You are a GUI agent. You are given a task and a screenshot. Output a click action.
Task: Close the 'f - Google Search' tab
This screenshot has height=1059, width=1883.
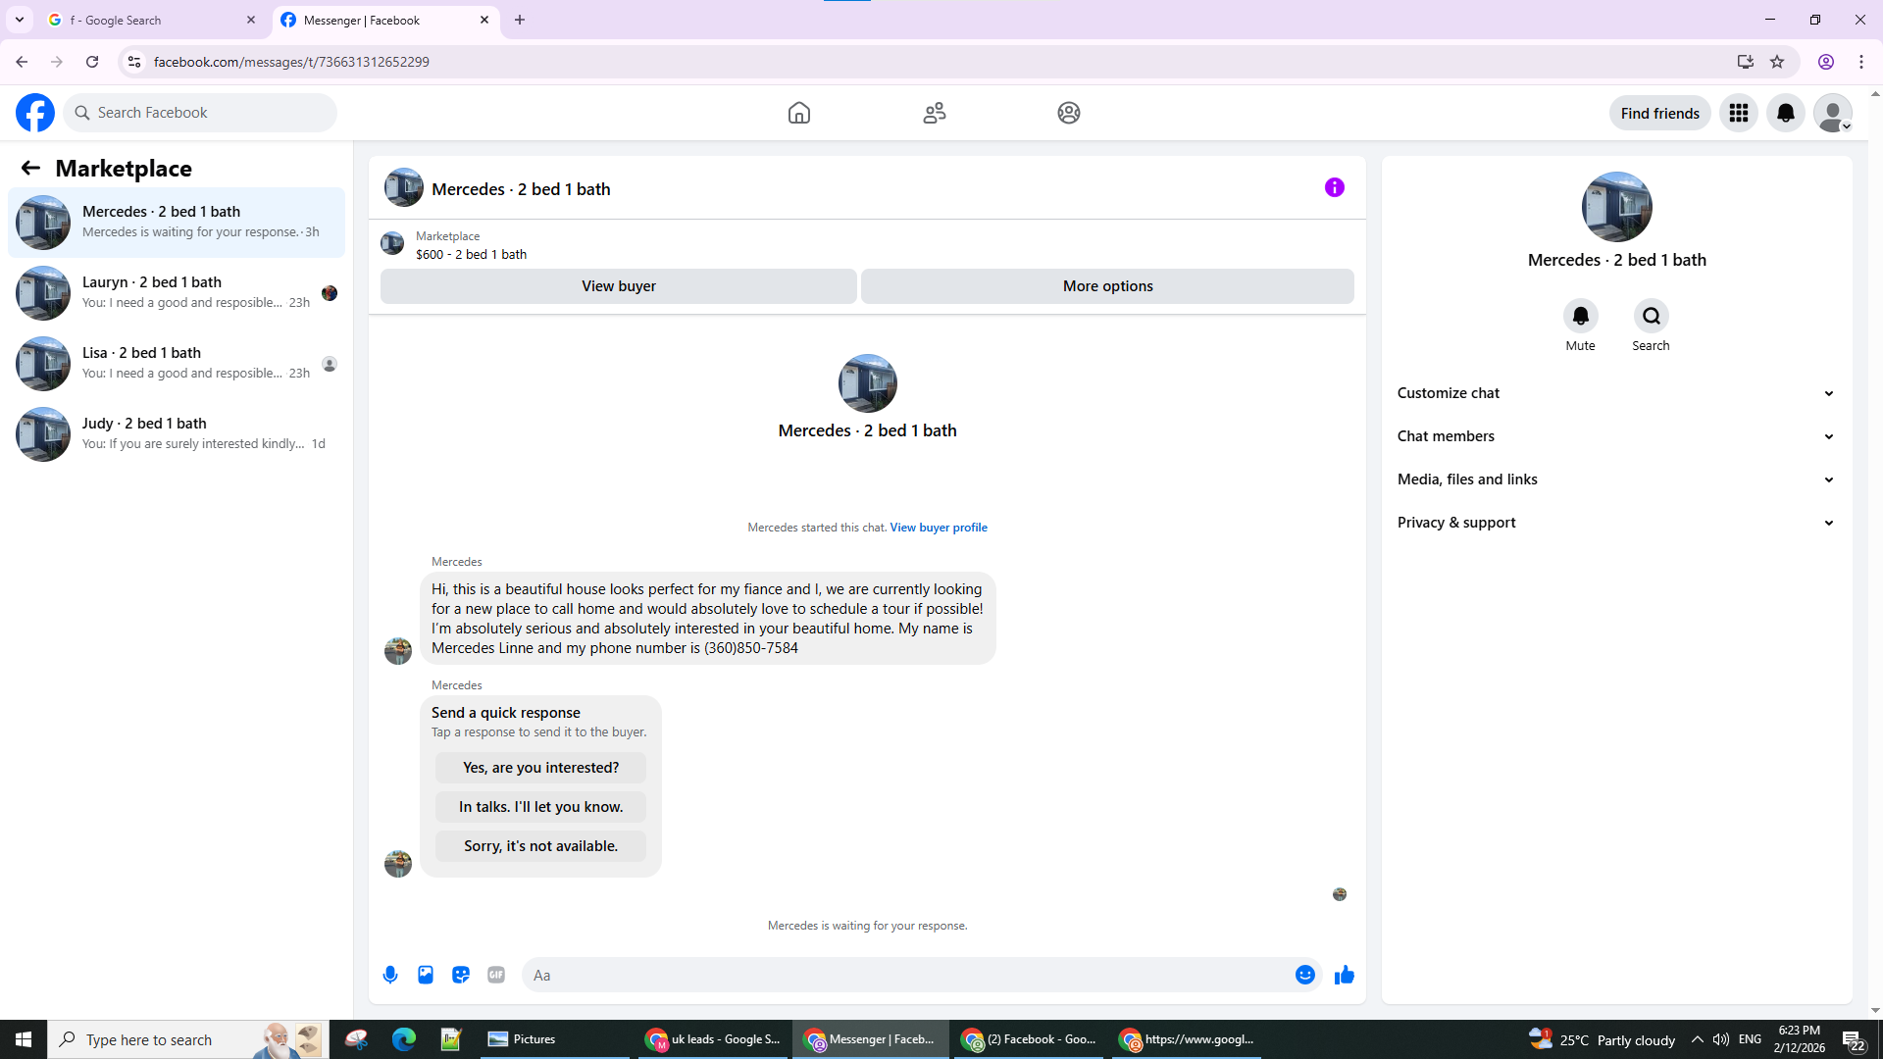pos(251,20)
